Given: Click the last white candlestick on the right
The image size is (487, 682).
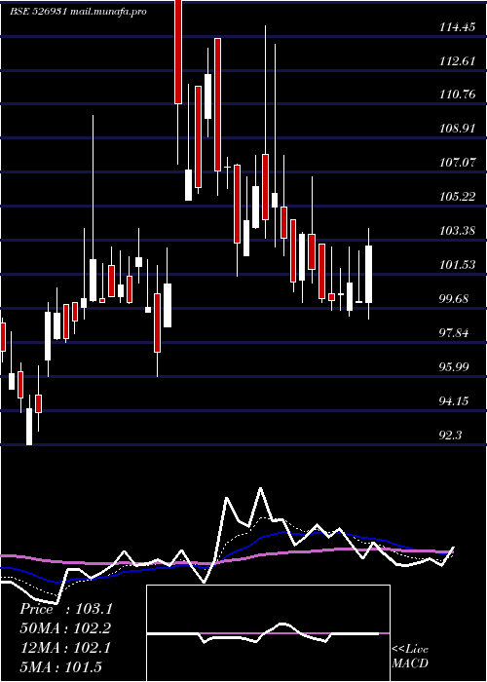Looking at the screenshot, I should (x=368, y=274).
